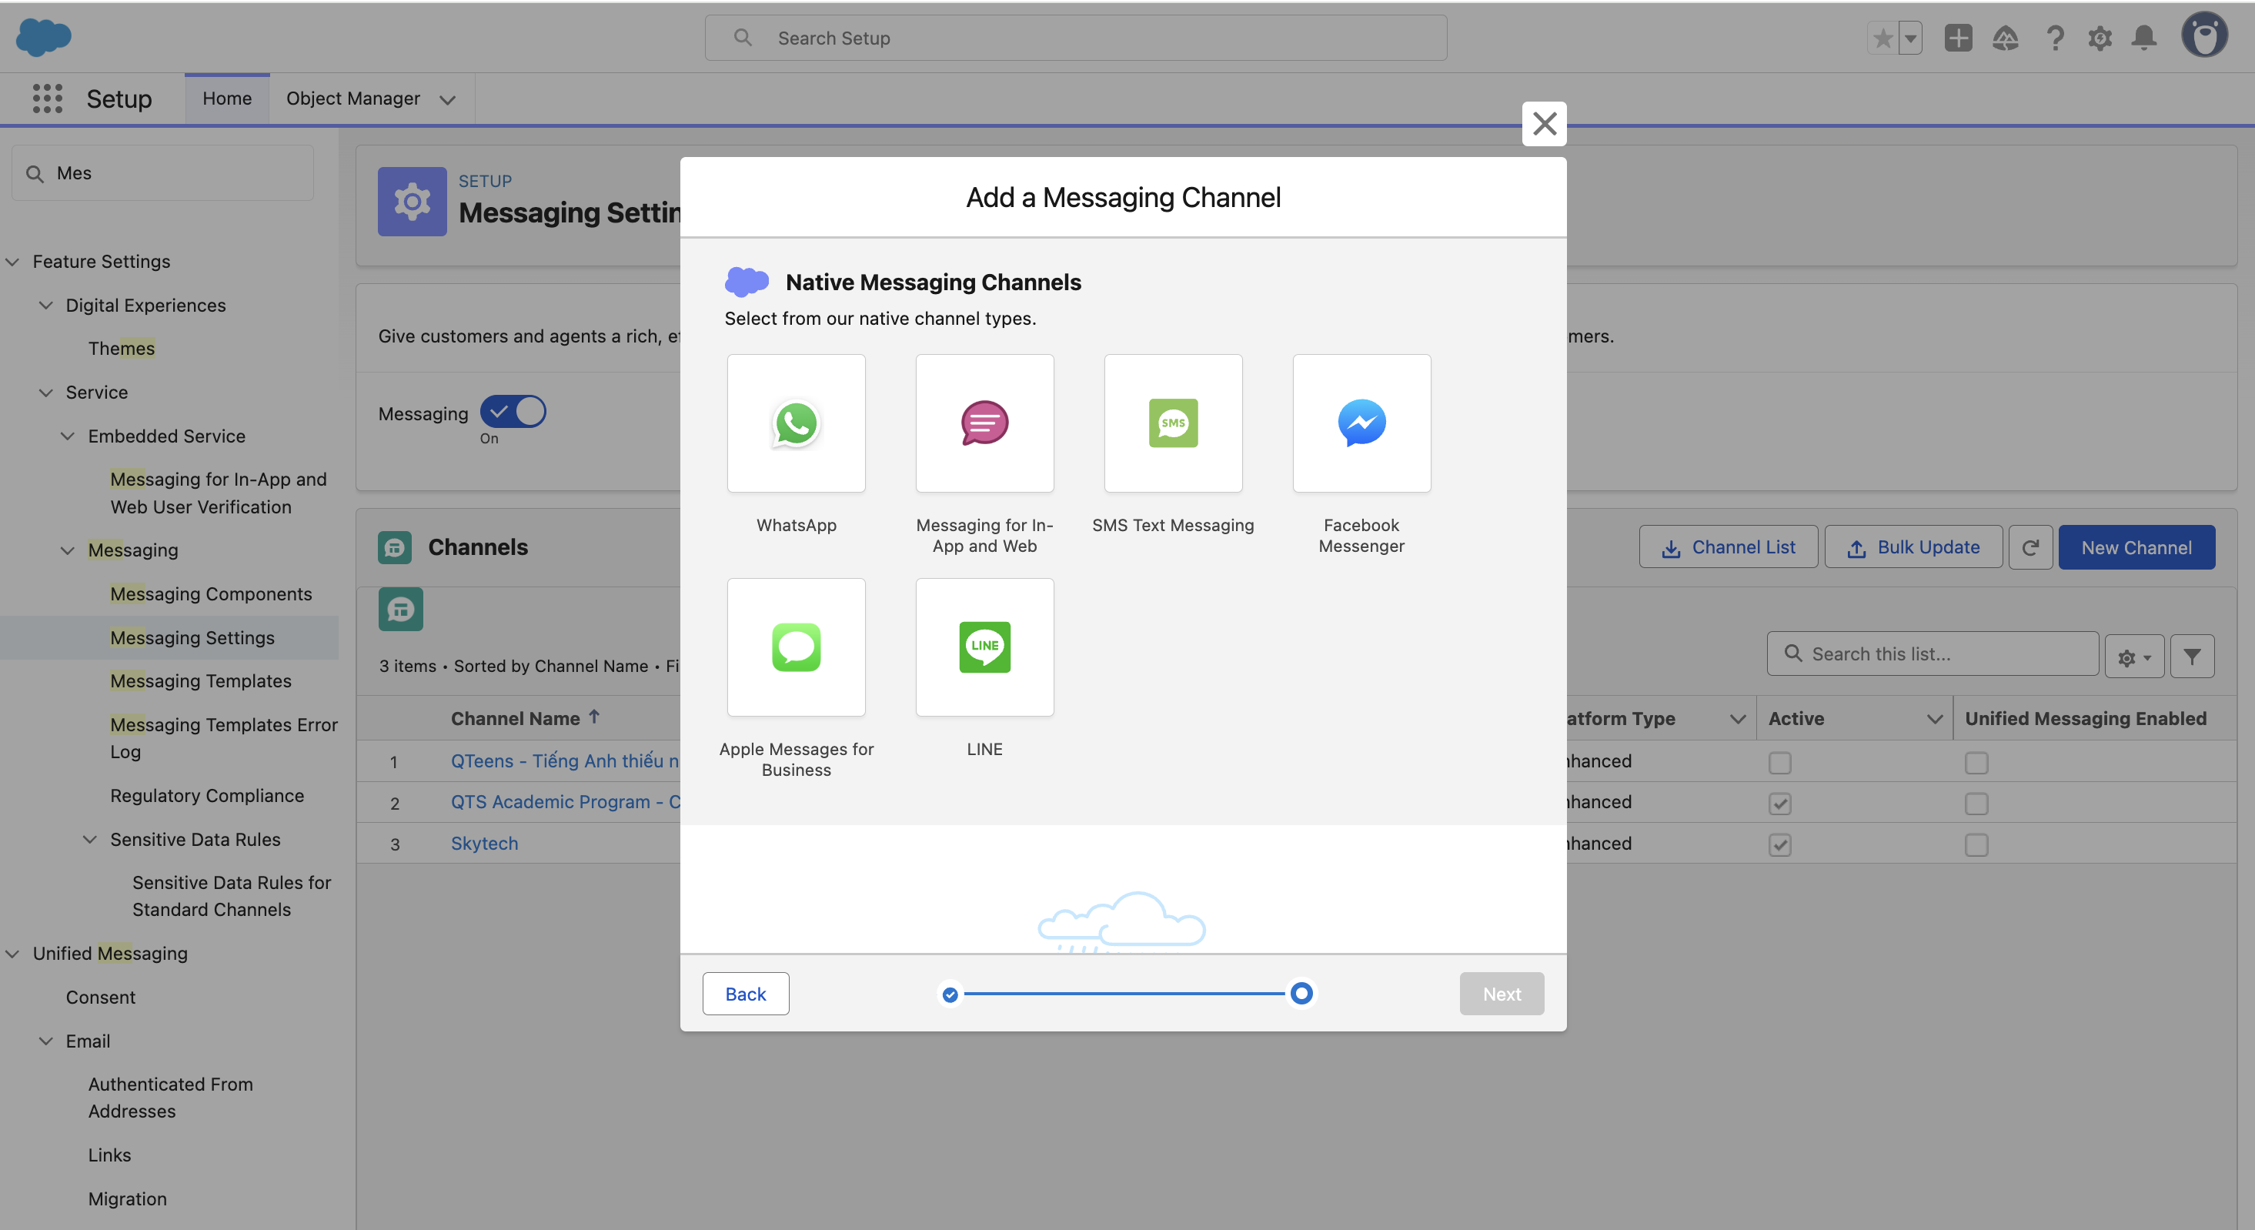This screenshot has width=2255, height=1230.
Task: Choose Messaging for In-App and Web tile
Action: click(984, 423)
